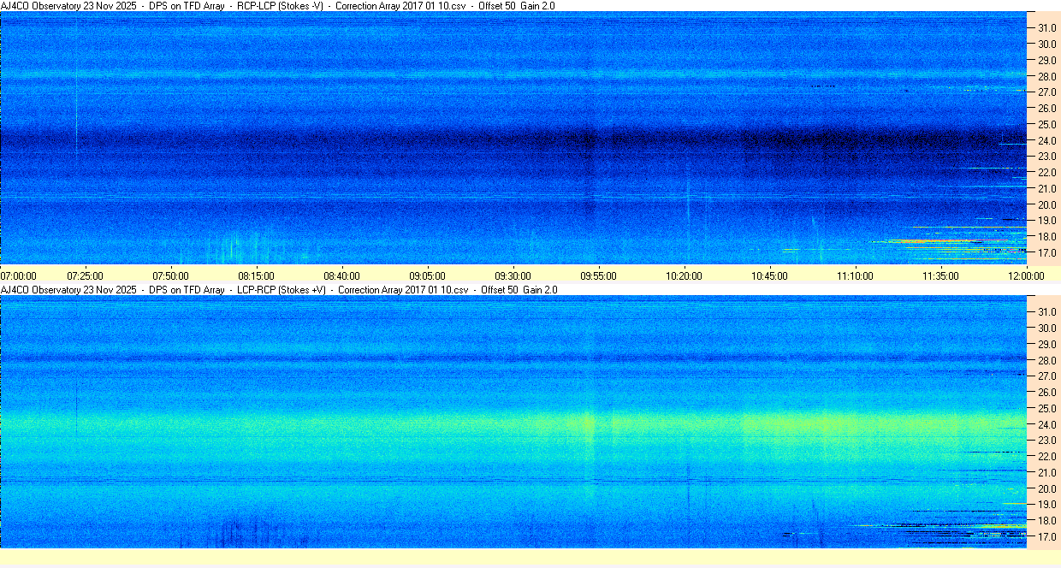Click 25.0 on the upper Stokes -V frequency axis
Screen dimensions: 1061x568
pos(1047,124)
